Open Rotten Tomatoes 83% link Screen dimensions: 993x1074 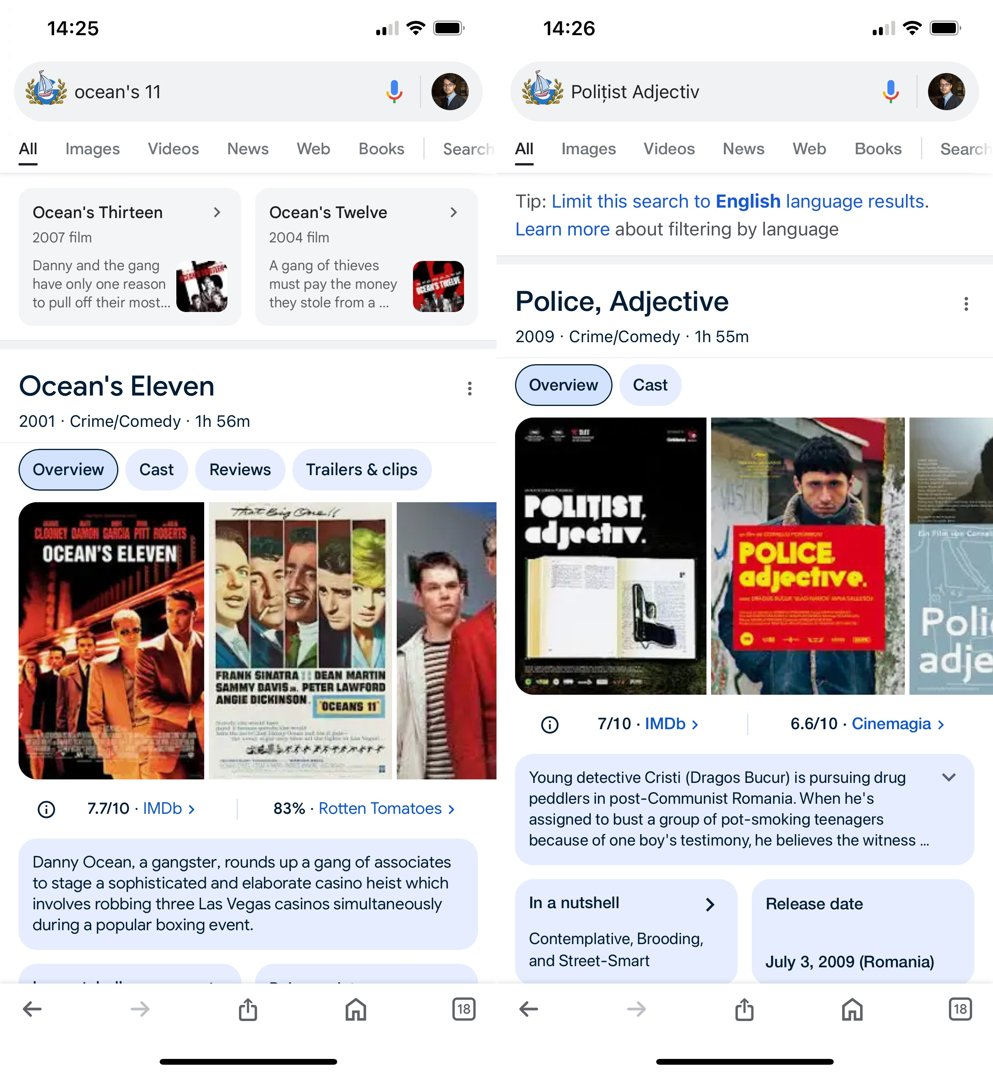[387, 809]
